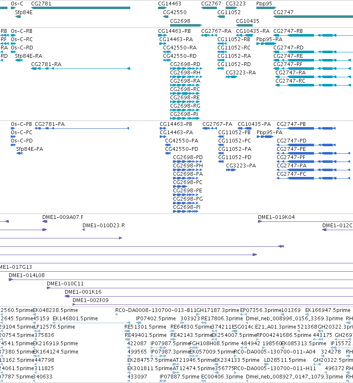This screenshot has width=353, height=383.
Task: Select transcript Os-C-RD
Action: (22, 48)
